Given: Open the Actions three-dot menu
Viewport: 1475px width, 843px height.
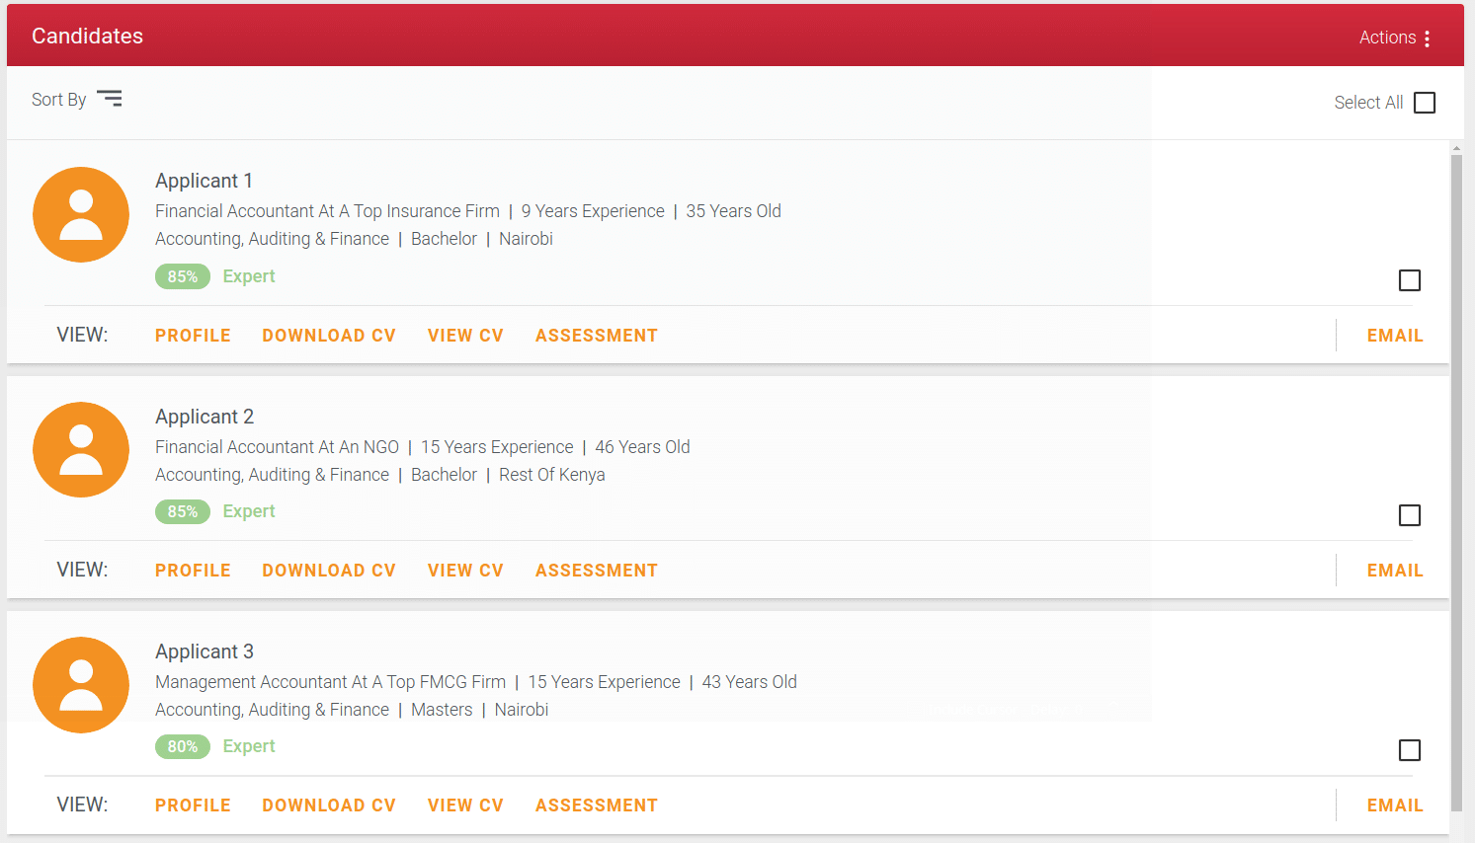Looking at the screenshot, I should 1427,38.
